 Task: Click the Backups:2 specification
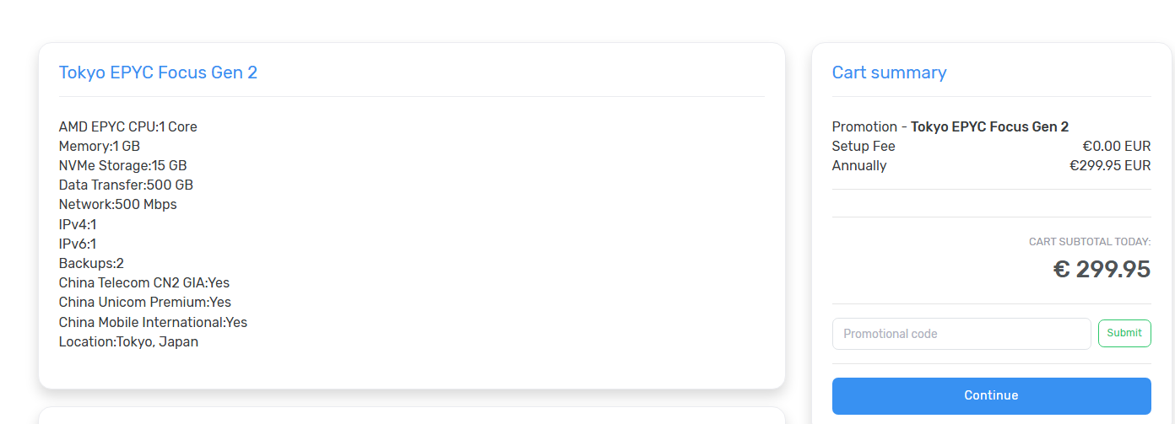[x=91, y=263]
